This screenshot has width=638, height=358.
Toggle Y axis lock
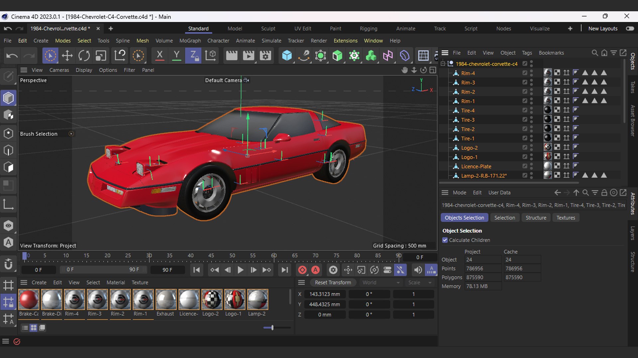pos(176,55)
